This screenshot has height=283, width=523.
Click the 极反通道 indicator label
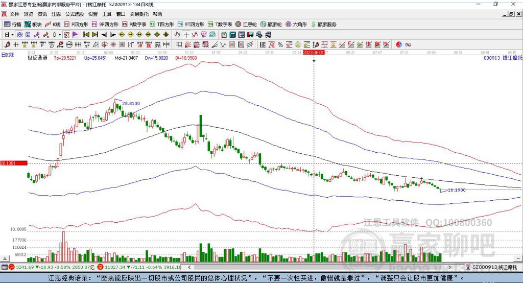[37, 58]
